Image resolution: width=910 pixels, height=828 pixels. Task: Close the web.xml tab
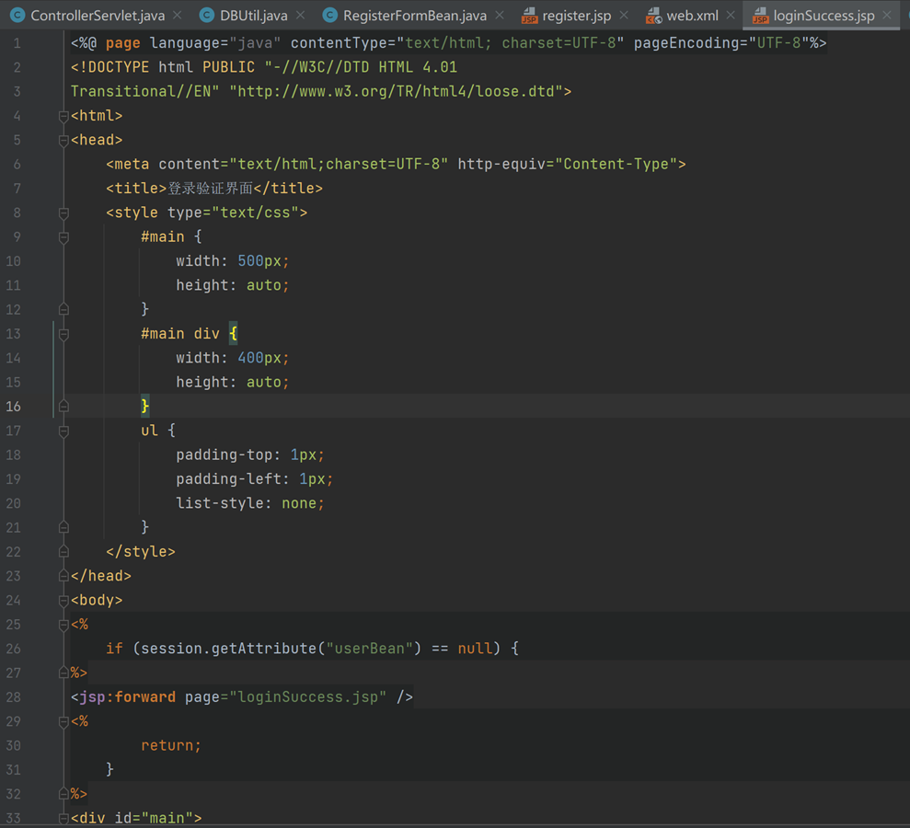[x=731, y=16]
